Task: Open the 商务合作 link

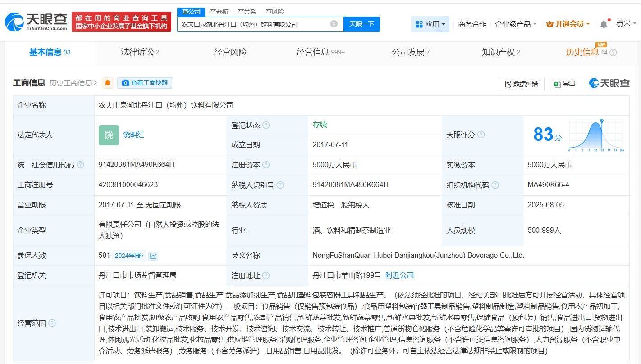Action: [472, 24]
